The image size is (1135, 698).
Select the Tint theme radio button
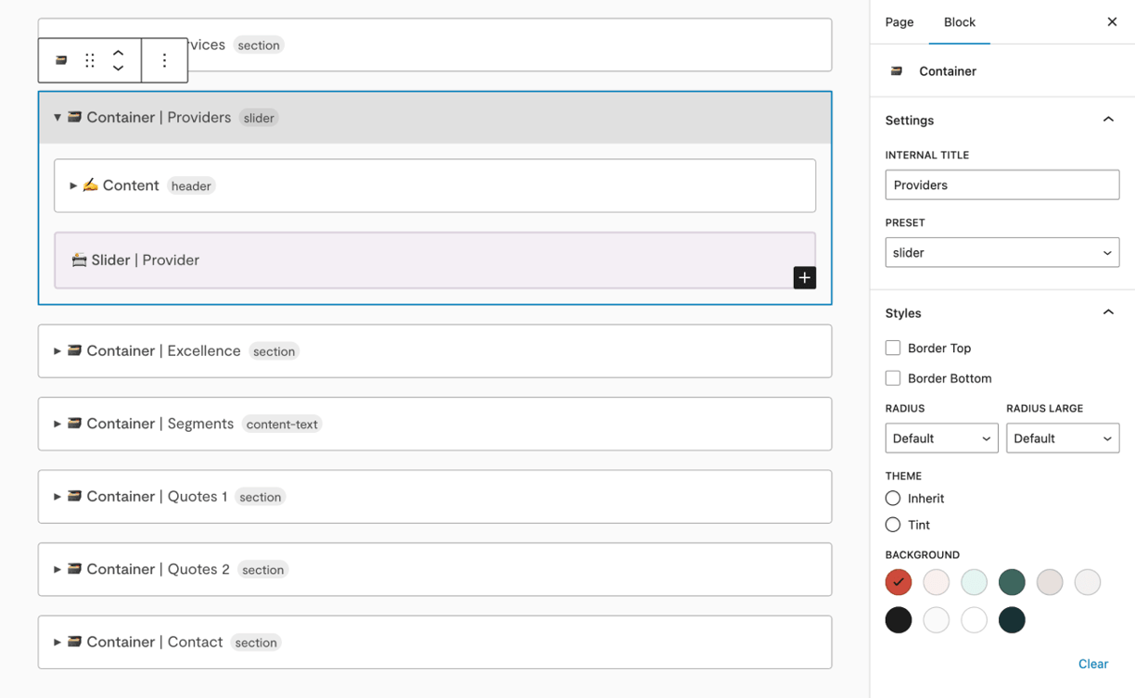[x=893, y=525]
